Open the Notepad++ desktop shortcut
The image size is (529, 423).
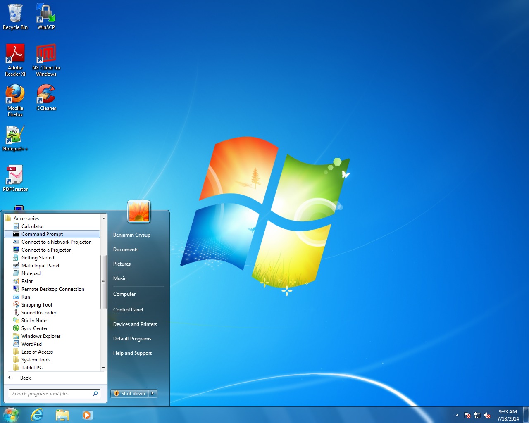15,138
